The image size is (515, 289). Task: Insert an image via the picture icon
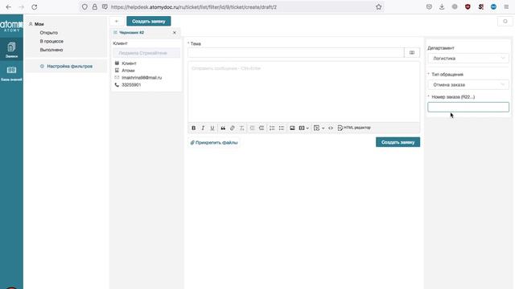(292, 128)
